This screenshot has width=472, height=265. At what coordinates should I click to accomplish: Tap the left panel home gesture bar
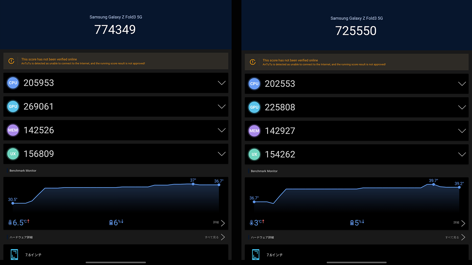coord(116,262)
